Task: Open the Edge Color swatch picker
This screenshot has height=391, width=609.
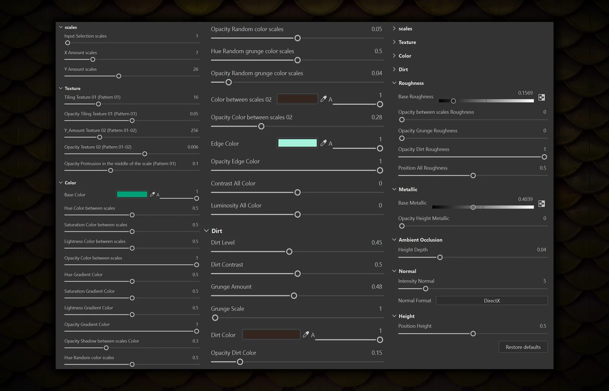Action: coord(297,143)
